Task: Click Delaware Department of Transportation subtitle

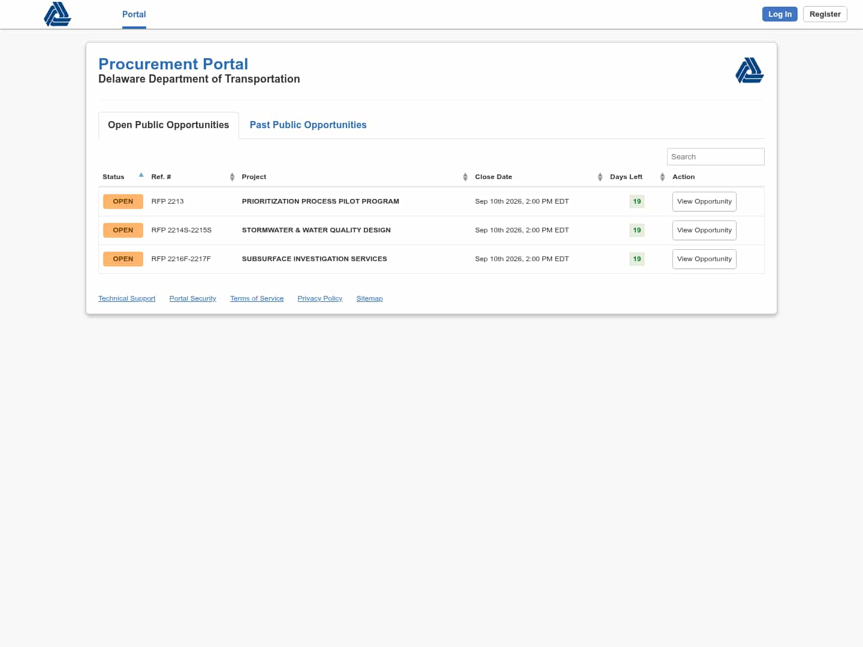Action: (199, 79)
